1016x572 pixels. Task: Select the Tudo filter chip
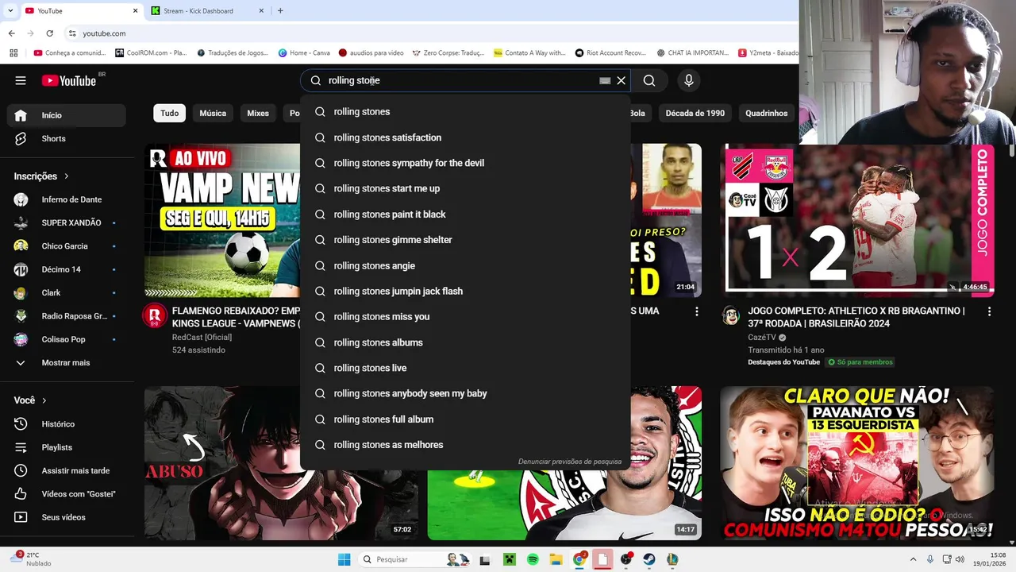pos(170,113)
